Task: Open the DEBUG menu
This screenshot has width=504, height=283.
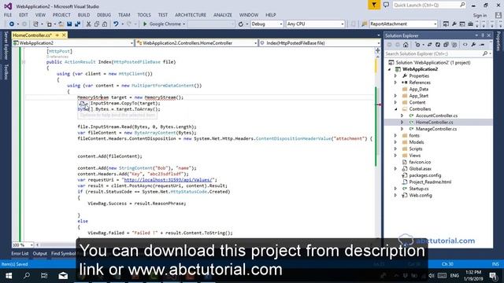Action: [x=104, y=15]
